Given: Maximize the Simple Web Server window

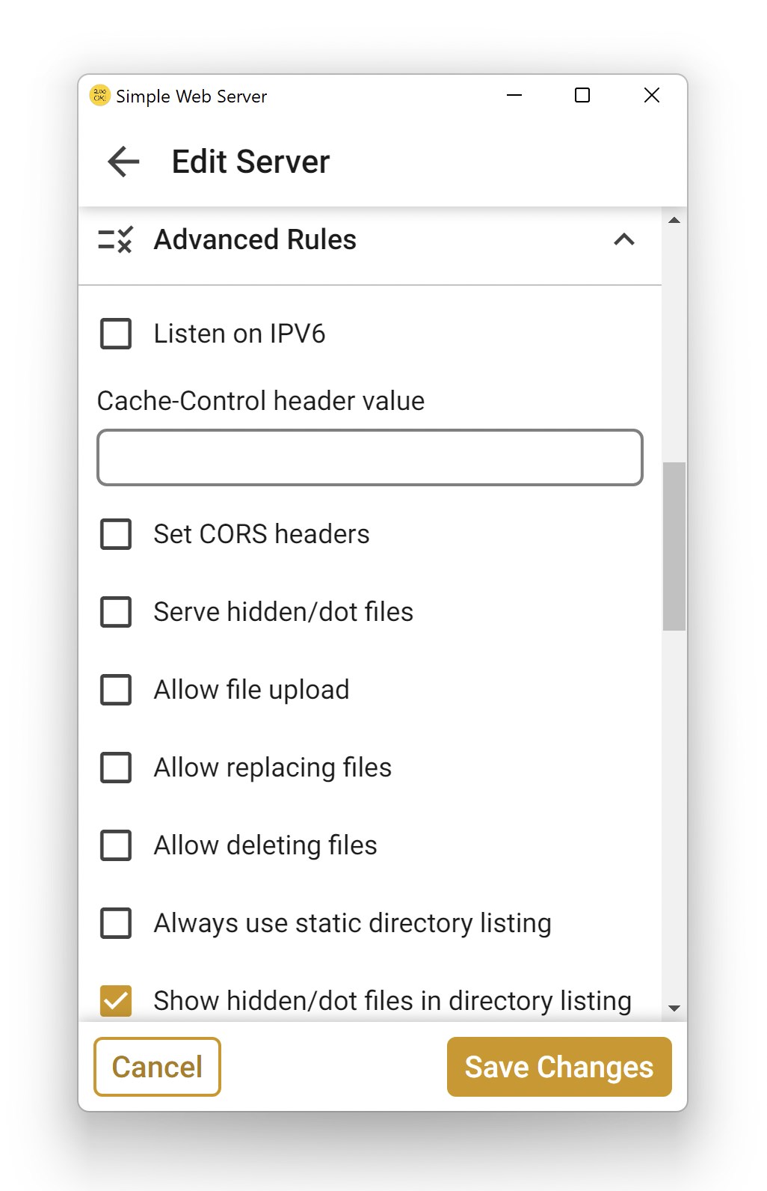Looking at the screenshot, I should 582,96.
